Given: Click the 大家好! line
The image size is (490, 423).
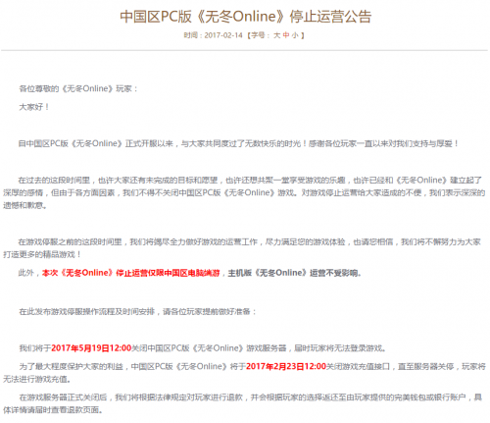Looking at the screenshot, I should [34, 107].
